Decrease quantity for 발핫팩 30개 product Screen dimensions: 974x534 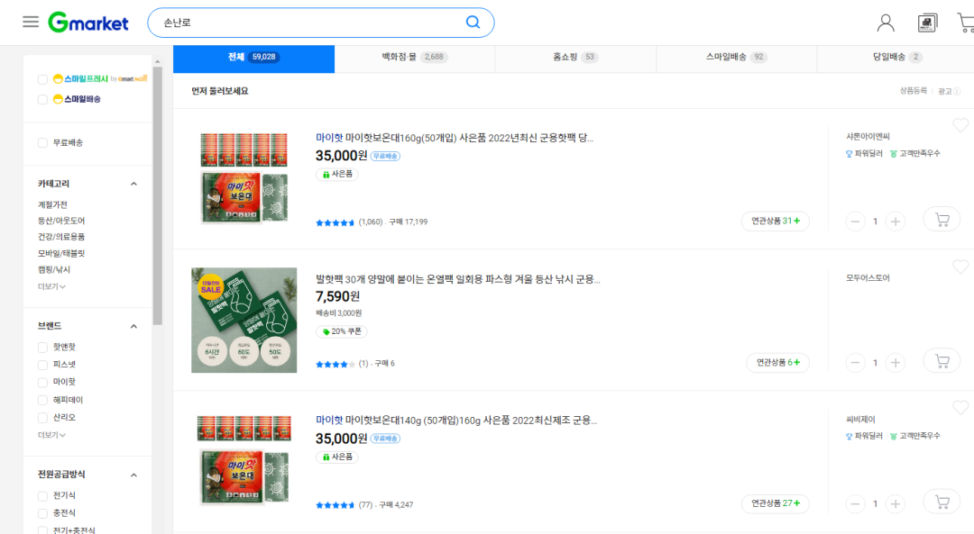pos(855,363)
